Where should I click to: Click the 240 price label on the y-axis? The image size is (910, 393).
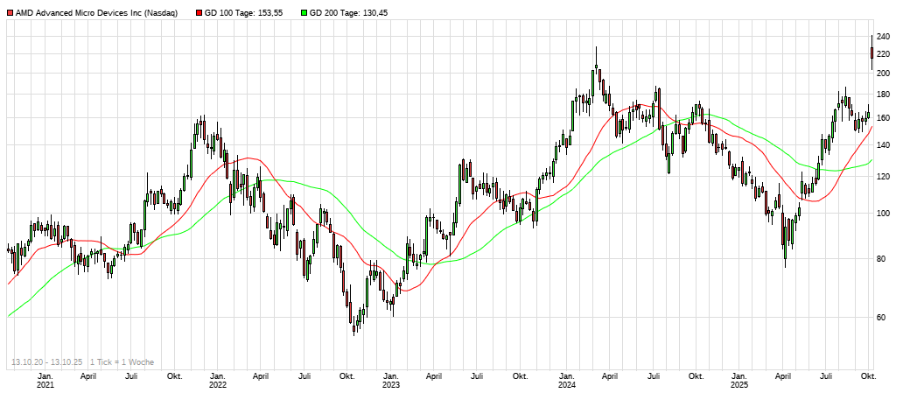pyautogui.click(x=882, y=37)
